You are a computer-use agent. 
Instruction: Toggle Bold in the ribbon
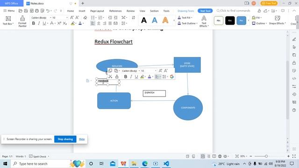(34, 23)
